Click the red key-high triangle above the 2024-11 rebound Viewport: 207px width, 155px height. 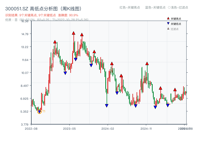(x=147, y=64)
